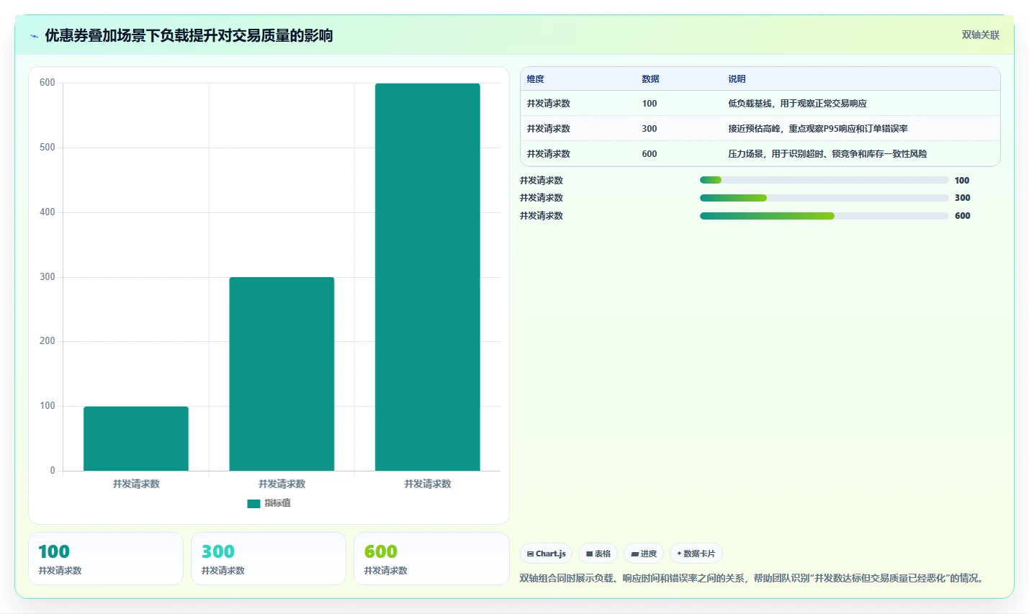The height and width of the screenshot is (614, 1029).
Task: Click the progress bar showing 600
Action: (x=824, y=216)
